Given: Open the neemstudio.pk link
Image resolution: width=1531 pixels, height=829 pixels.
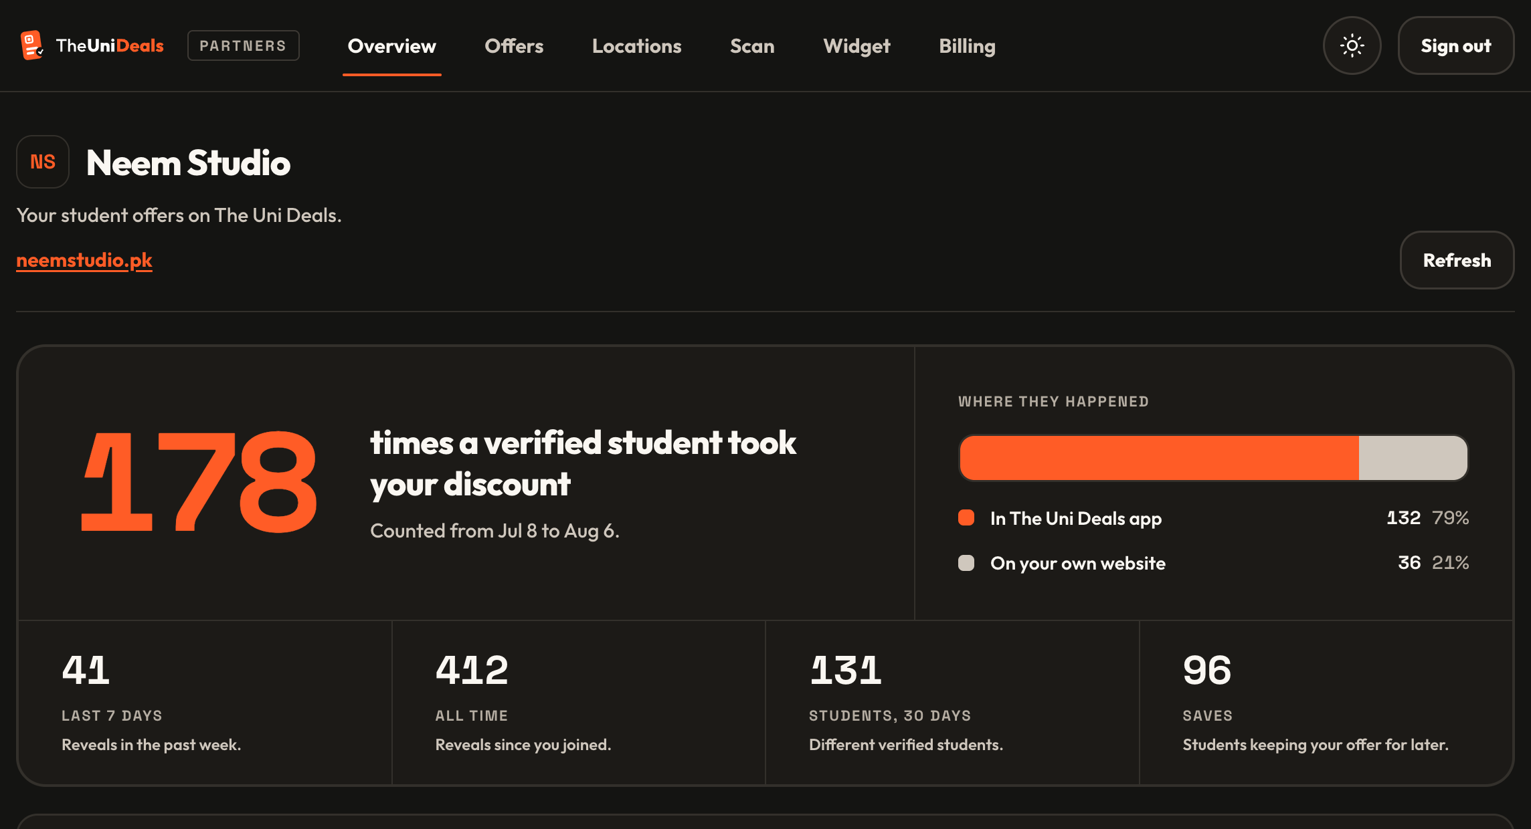Looking at the screenshot, I should (x=84, y=260).
